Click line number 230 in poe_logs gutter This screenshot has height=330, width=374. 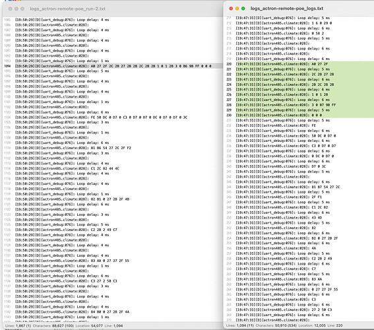coord(229,115)
